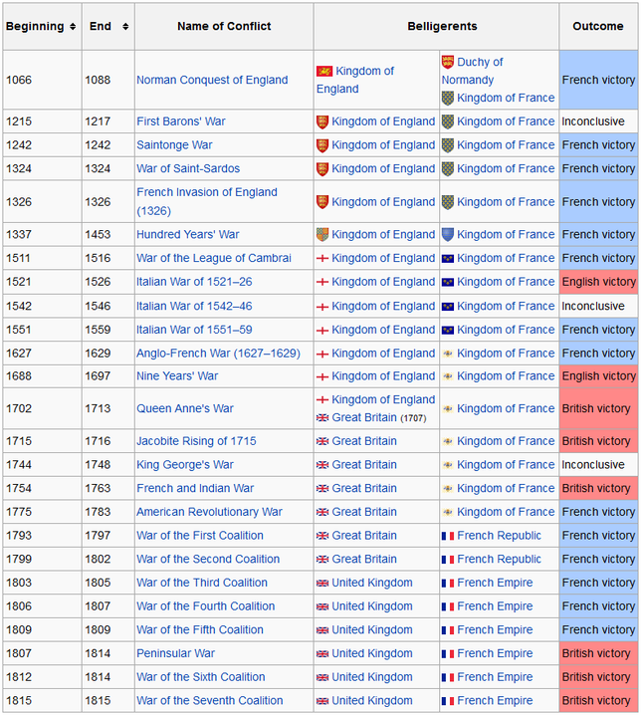641x715 pixels.
Task: Open the Hundred Years' War article
Action: tap(188, 234)
